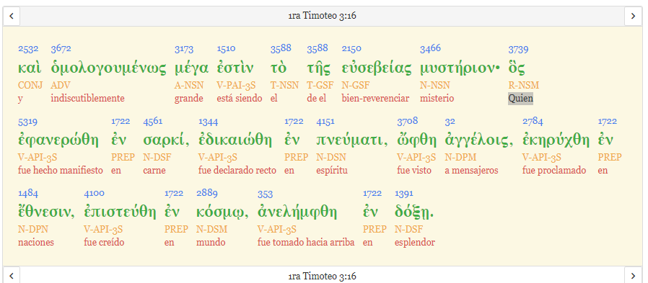Screen dimensions: 648x283
Task: Open Strong's number 2889 link
Action: [x=206, y=194]
